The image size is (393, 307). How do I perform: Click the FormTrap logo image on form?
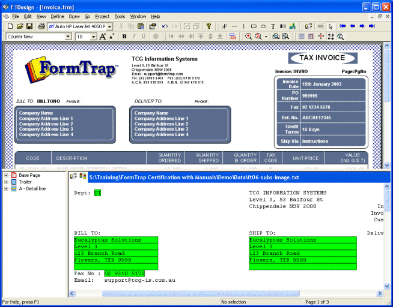point(72,69)
